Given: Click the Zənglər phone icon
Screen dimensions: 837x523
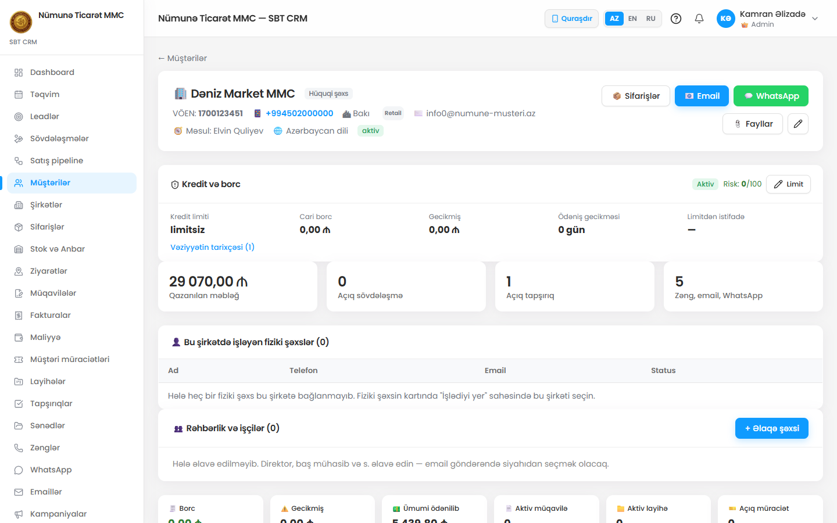Looking at the screenshot, I should point(19,448).
